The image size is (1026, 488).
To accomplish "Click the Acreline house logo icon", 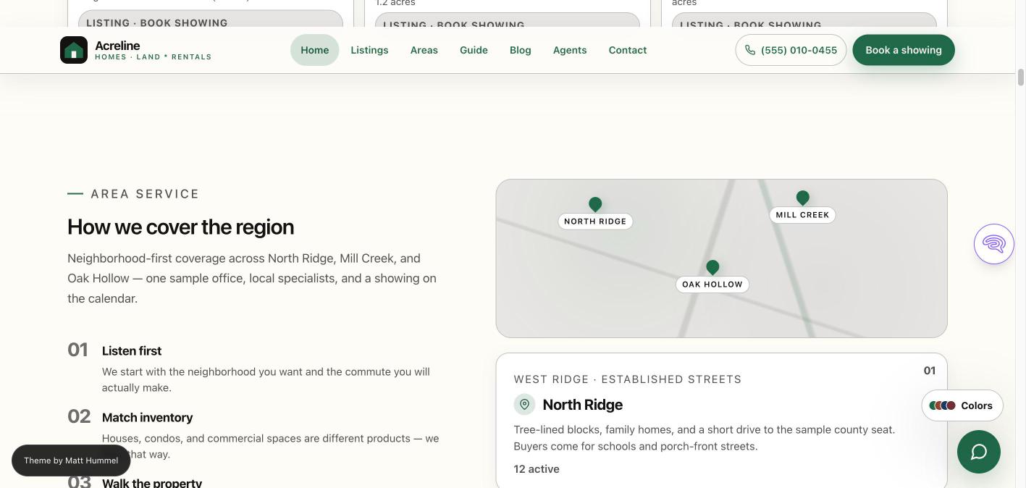I will click(74, 50).
